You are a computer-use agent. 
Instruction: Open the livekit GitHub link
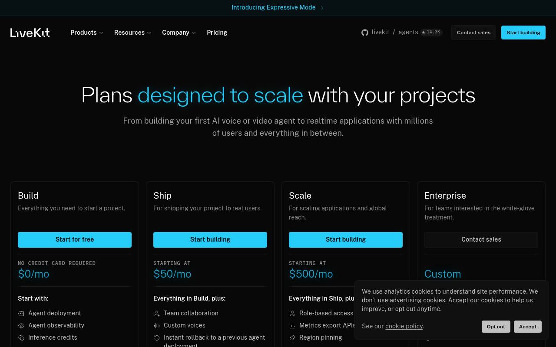point(381,32)
